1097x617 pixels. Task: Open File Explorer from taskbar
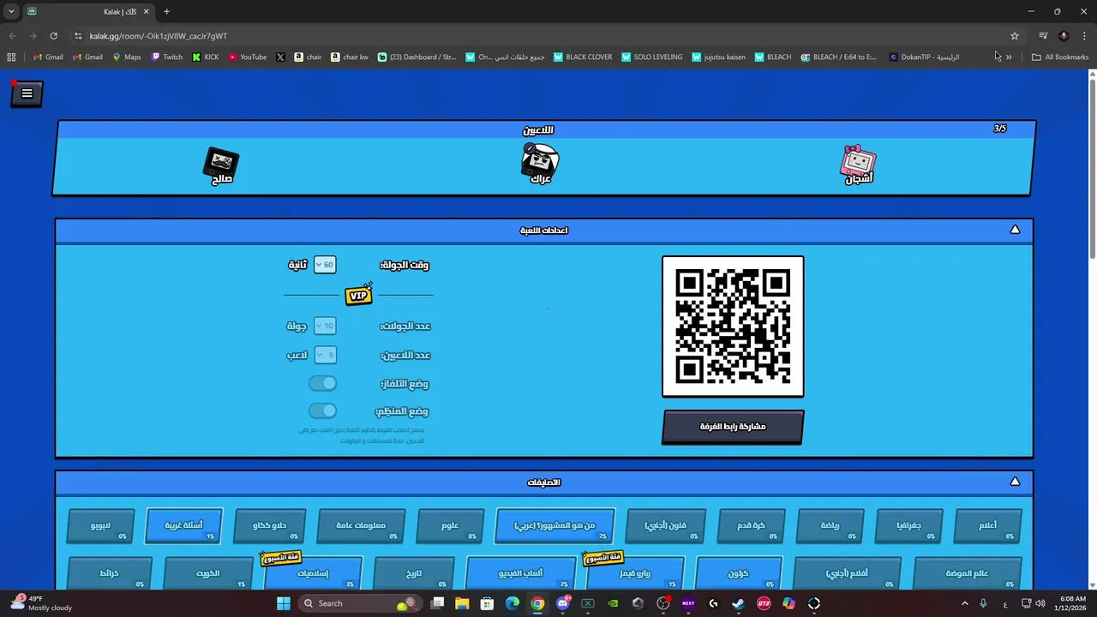[462, 603]
